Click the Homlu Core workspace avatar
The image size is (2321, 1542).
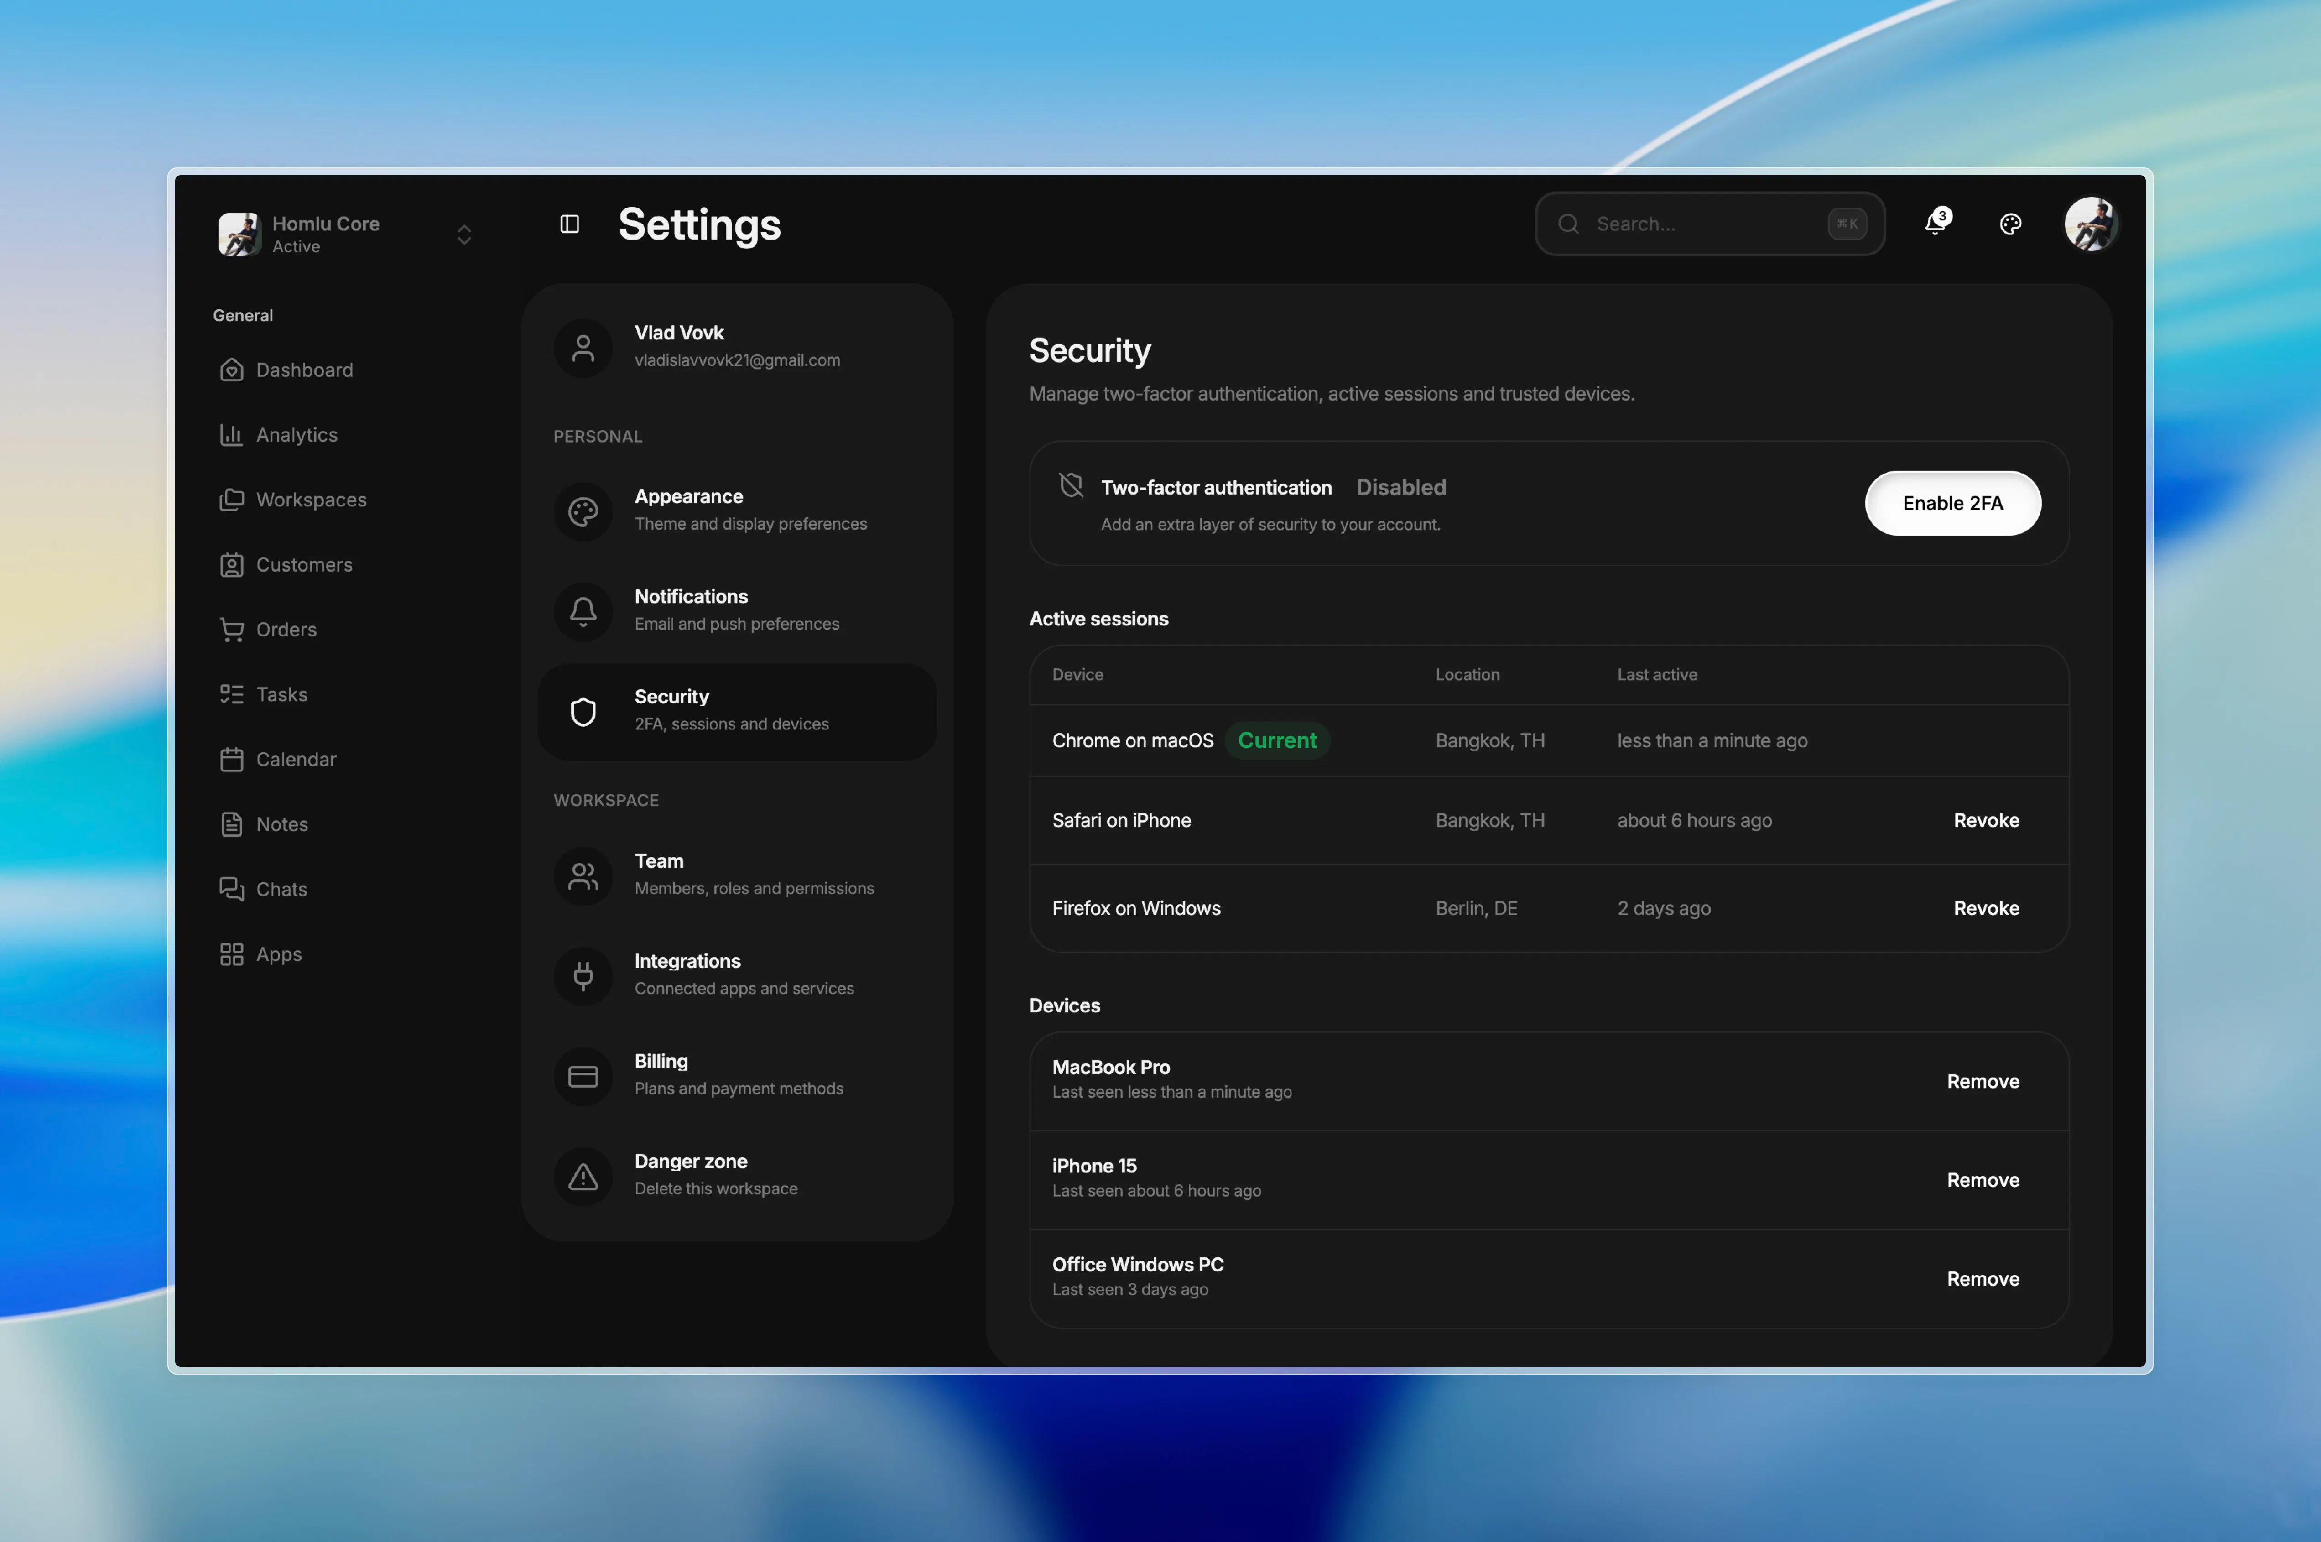pyautogui.click(x=239, y=234)
